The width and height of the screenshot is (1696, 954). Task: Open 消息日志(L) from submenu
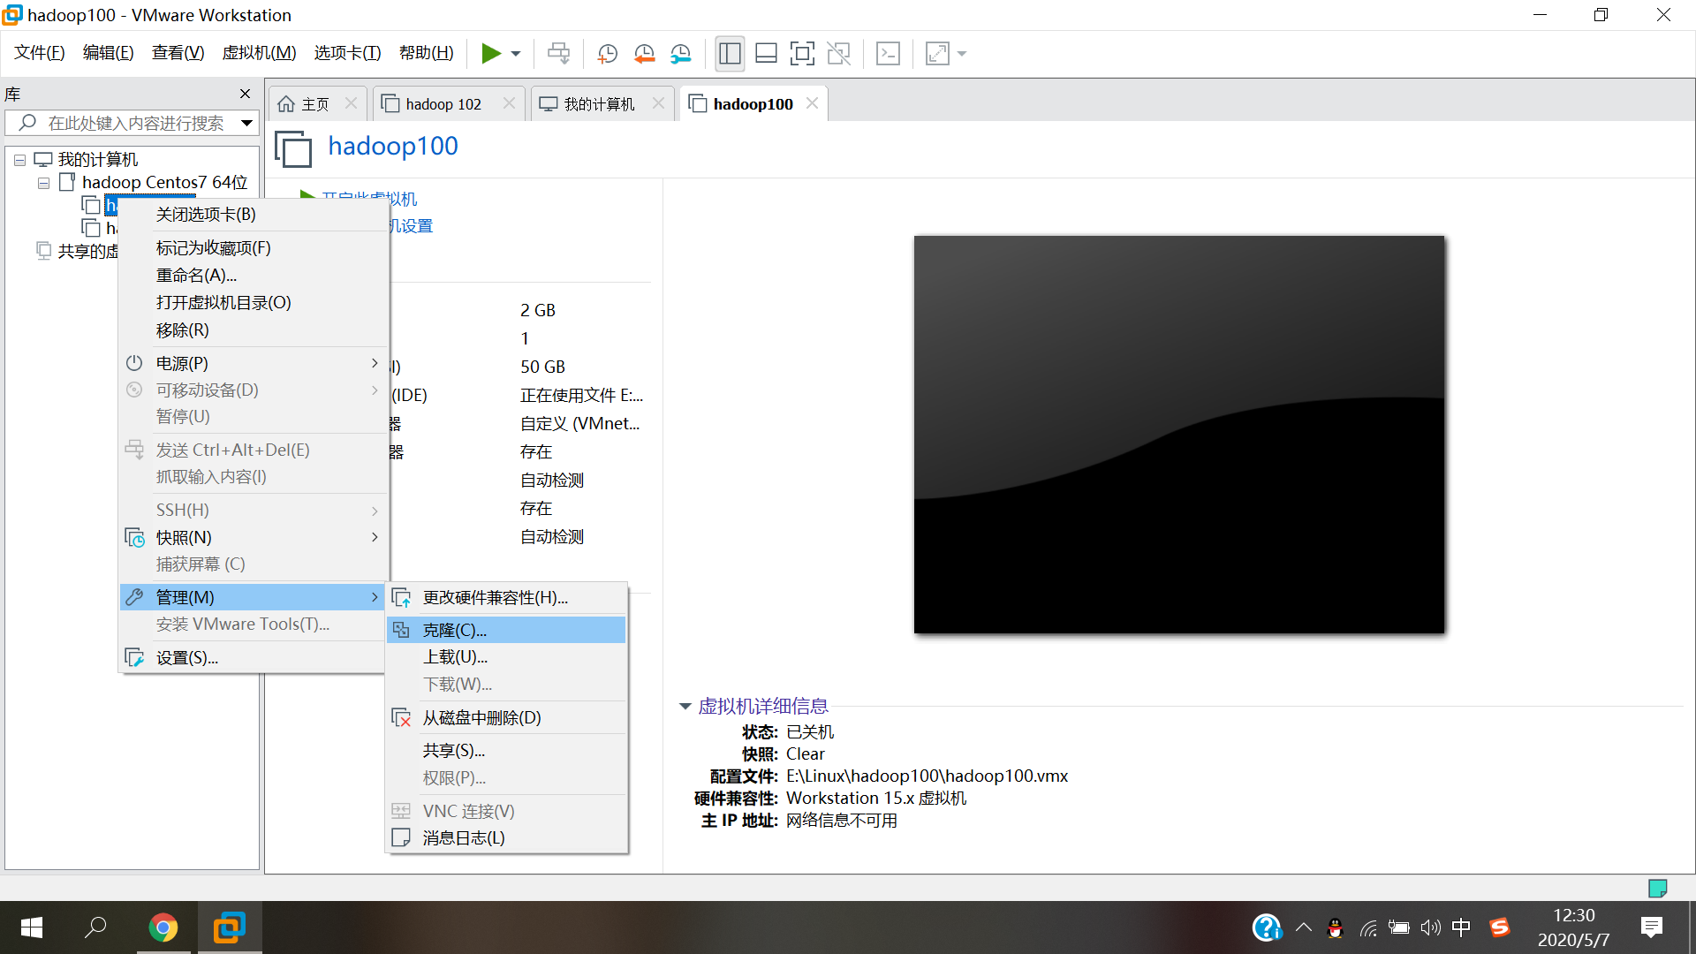(506, 838)
